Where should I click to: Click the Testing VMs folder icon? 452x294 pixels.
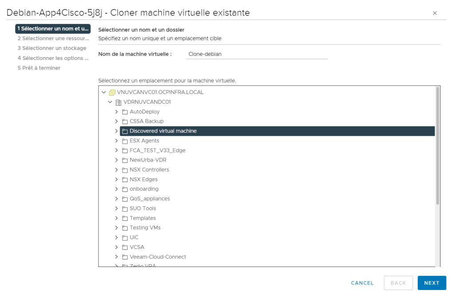click(125, 228)
